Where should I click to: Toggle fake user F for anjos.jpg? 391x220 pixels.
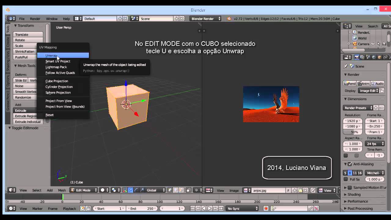click(288, 190)
